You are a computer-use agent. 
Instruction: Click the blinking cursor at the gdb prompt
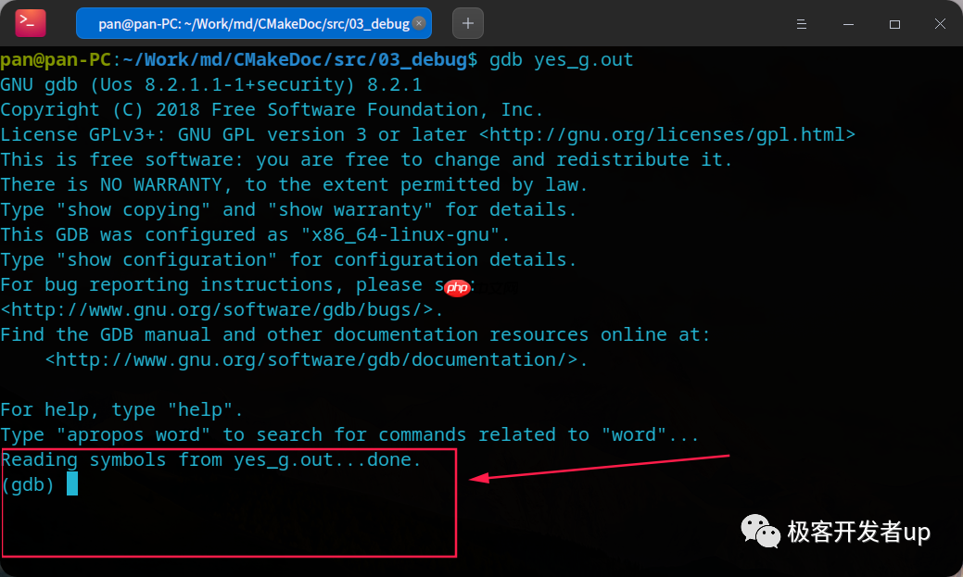[70, 483]
